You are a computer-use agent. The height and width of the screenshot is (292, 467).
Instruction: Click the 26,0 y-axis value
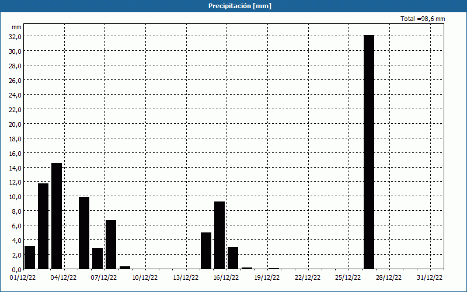click(15, 81)
